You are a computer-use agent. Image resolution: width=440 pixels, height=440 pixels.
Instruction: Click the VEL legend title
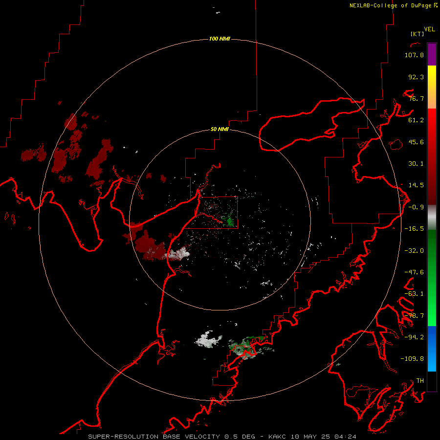(x=429, y=29)
